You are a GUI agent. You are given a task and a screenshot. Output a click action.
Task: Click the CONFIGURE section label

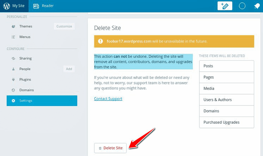(x=16, y=49)
